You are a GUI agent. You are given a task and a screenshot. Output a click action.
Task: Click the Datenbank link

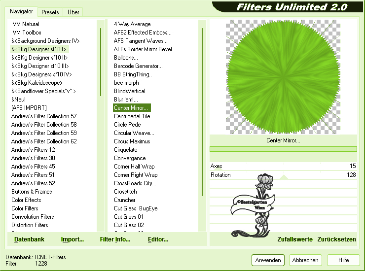29,239
